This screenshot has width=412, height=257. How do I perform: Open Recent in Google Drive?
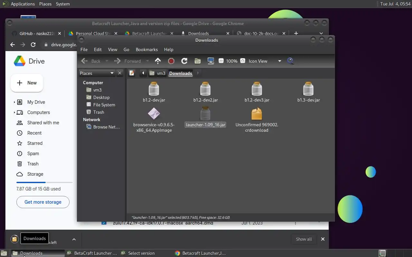pos(34,133)
